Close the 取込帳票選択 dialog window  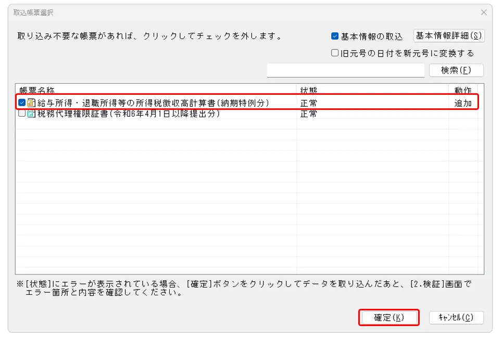484,13
